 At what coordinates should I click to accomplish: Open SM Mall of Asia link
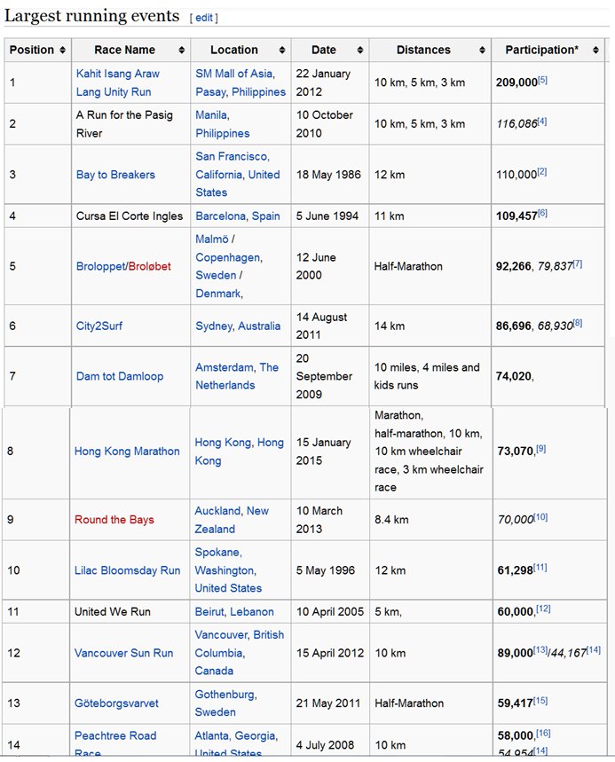point(234,74)
